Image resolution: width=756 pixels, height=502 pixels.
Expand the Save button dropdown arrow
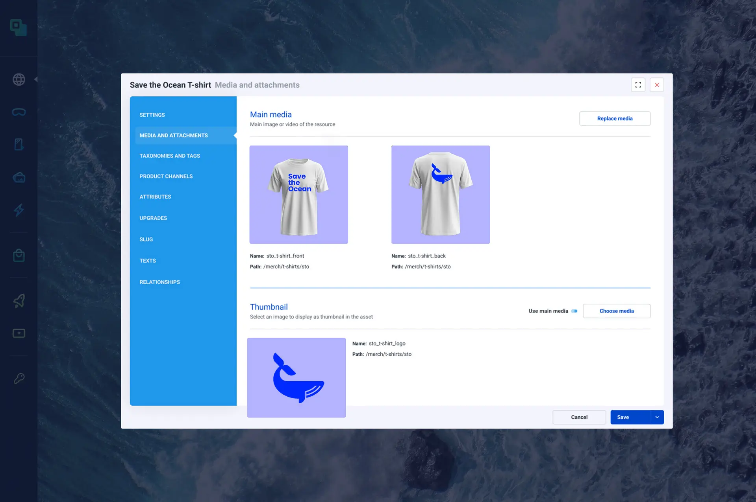click(x=656, y=417)
